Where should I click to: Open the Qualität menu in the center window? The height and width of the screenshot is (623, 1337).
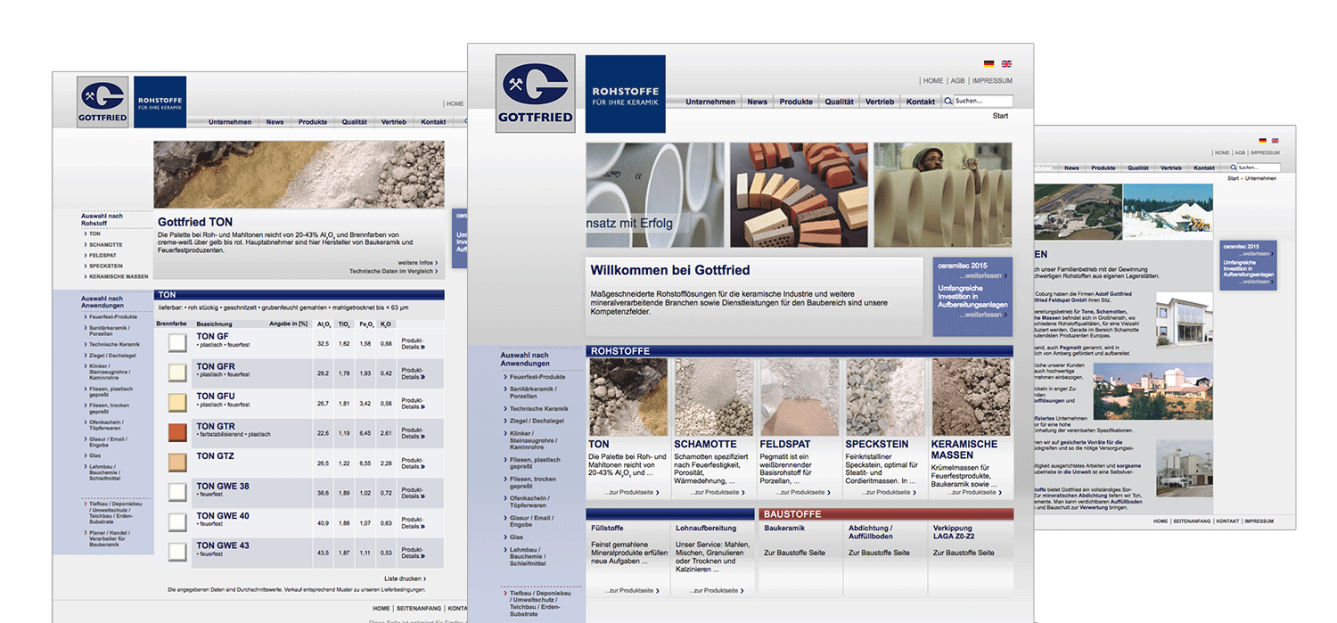pos(839,102)
